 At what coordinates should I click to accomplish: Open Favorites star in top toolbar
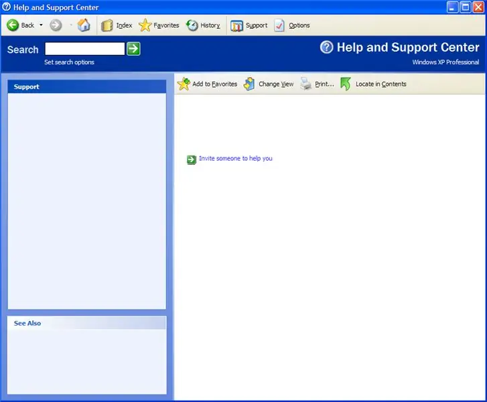145,25
